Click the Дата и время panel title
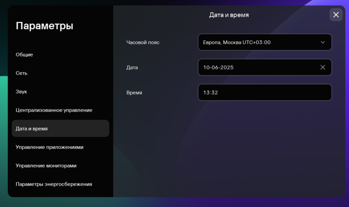 click(229, 15)
